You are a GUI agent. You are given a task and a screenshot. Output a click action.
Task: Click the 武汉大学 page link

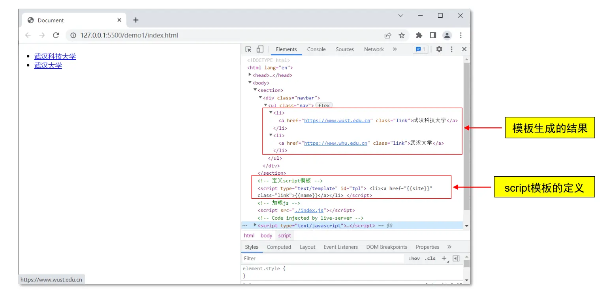48,65
